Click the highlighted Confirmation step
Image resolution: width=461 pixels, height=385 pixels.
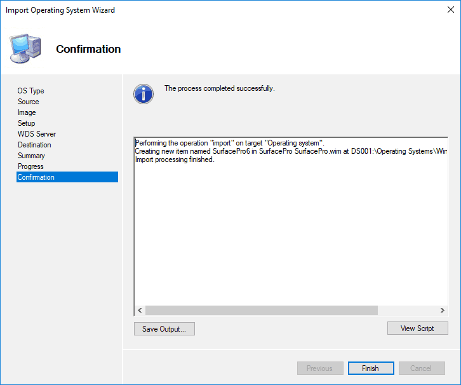pyautogui.click(x=36, y=177)
